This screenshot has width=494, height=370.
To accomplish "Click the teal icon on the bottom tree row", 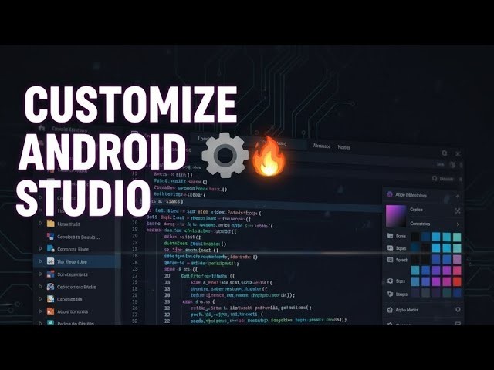I will (x=50, y=323).
